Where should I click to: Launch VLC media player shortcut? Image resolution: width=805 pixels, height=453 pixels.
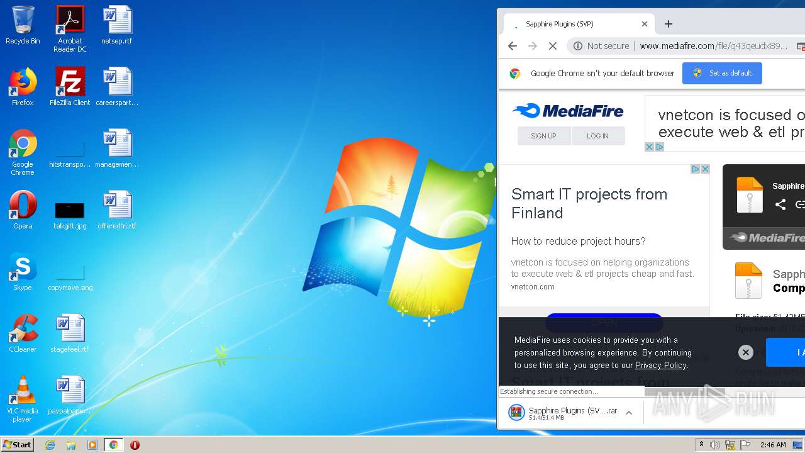23,399
